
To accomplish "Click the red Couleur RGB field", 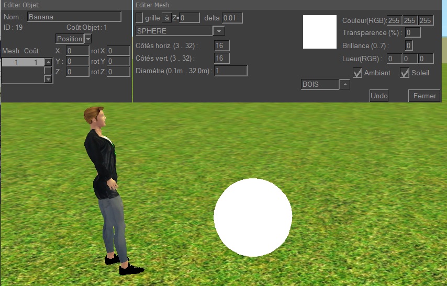I will (394, 20).
